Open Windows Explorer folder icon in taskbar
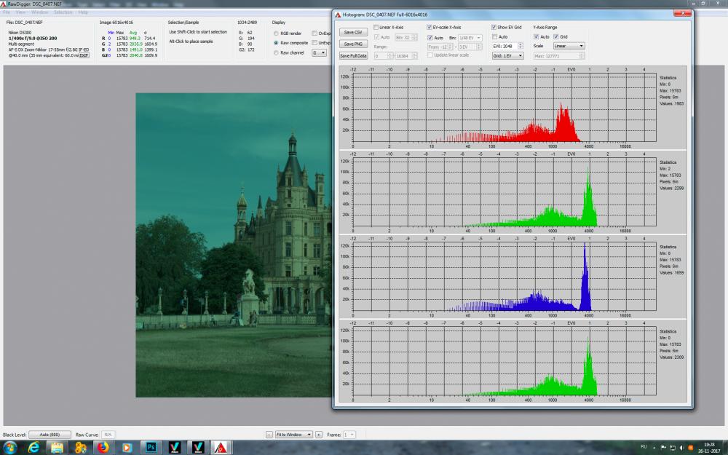 pos(57,448)
